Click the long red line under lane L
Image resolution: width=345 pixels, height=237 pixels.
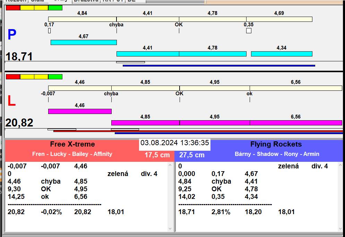(198, 131)
